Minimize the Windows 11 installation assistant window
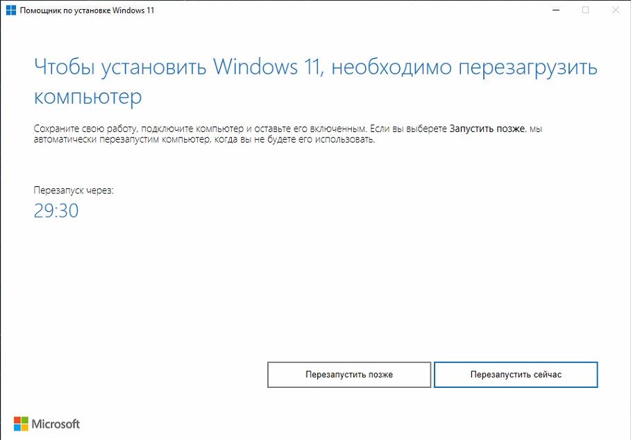This screenshot has height=440, width=631. tap(556, 10)
